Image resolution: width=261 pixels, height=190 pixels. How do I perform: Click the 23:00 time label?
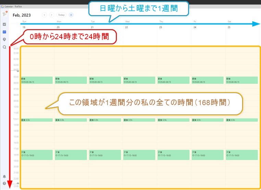click(16, 186)
